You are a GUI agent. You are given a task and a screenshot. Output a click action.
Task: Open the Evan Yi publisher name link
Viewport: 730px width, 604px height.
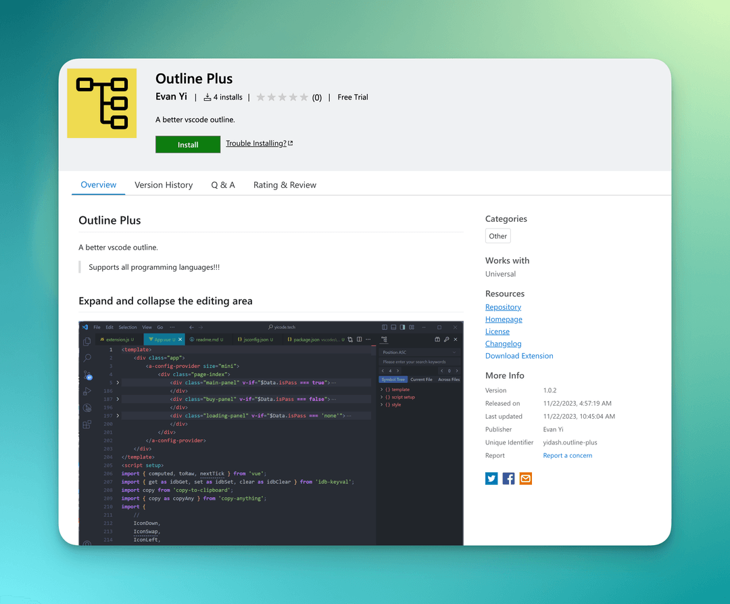[x=171, y=97]
